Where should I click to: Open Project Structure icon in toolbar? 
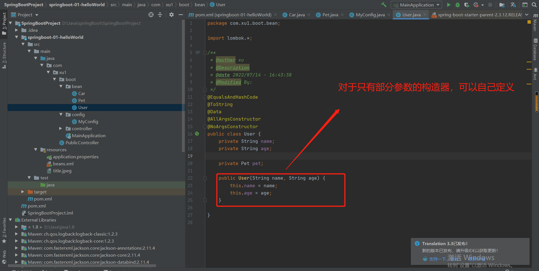point(502,5)
